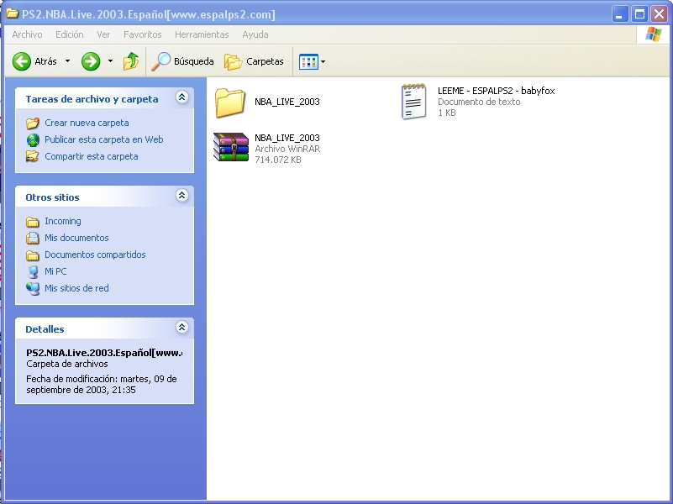
Task: Open Búsqueda search magnifier
Action: pos(161,61)
